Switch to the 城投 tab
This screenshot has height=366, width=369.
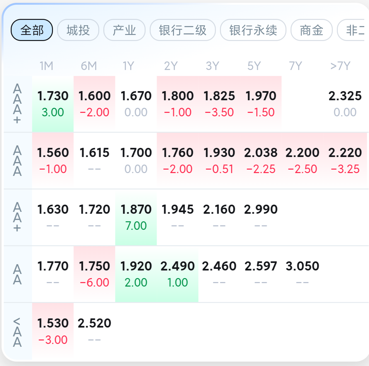pyautogui.click(x=78, y=30)
